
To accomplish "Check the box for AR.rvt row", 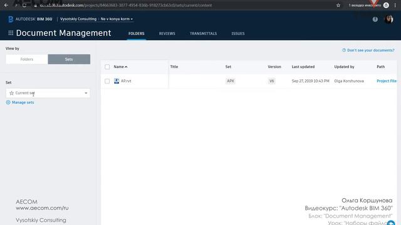I will (107, 81).
